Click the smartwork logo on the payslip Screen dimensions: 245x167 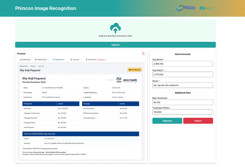point(130,80)
